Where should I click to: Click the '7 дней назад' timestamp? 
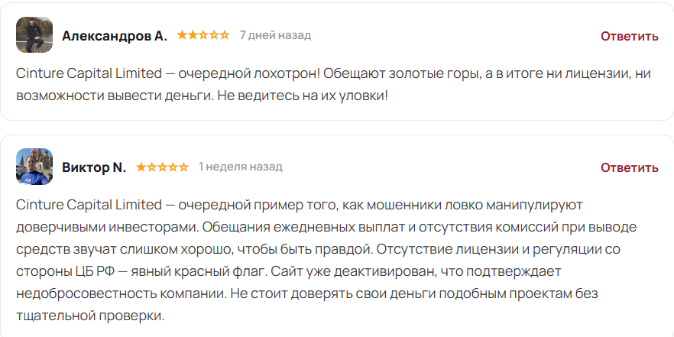point(275,35)
